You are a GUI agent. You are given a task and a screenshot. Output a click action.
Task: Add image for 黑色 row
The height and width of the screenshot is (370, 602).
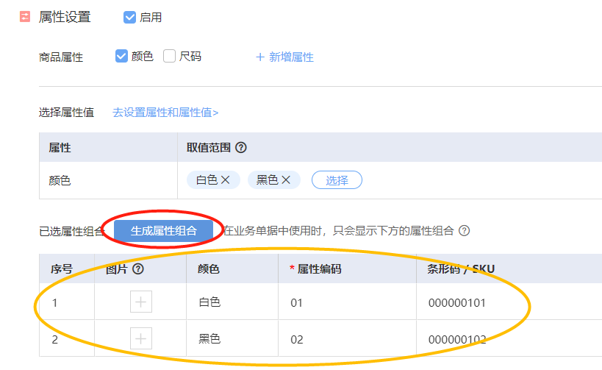[x=141, y=338]
